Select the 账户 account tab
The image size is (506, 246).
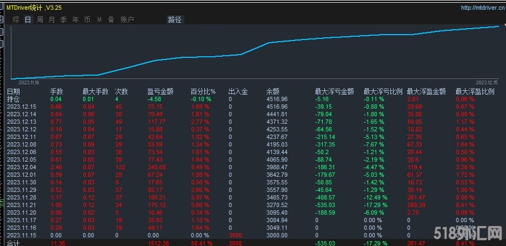tap(128, 19)
